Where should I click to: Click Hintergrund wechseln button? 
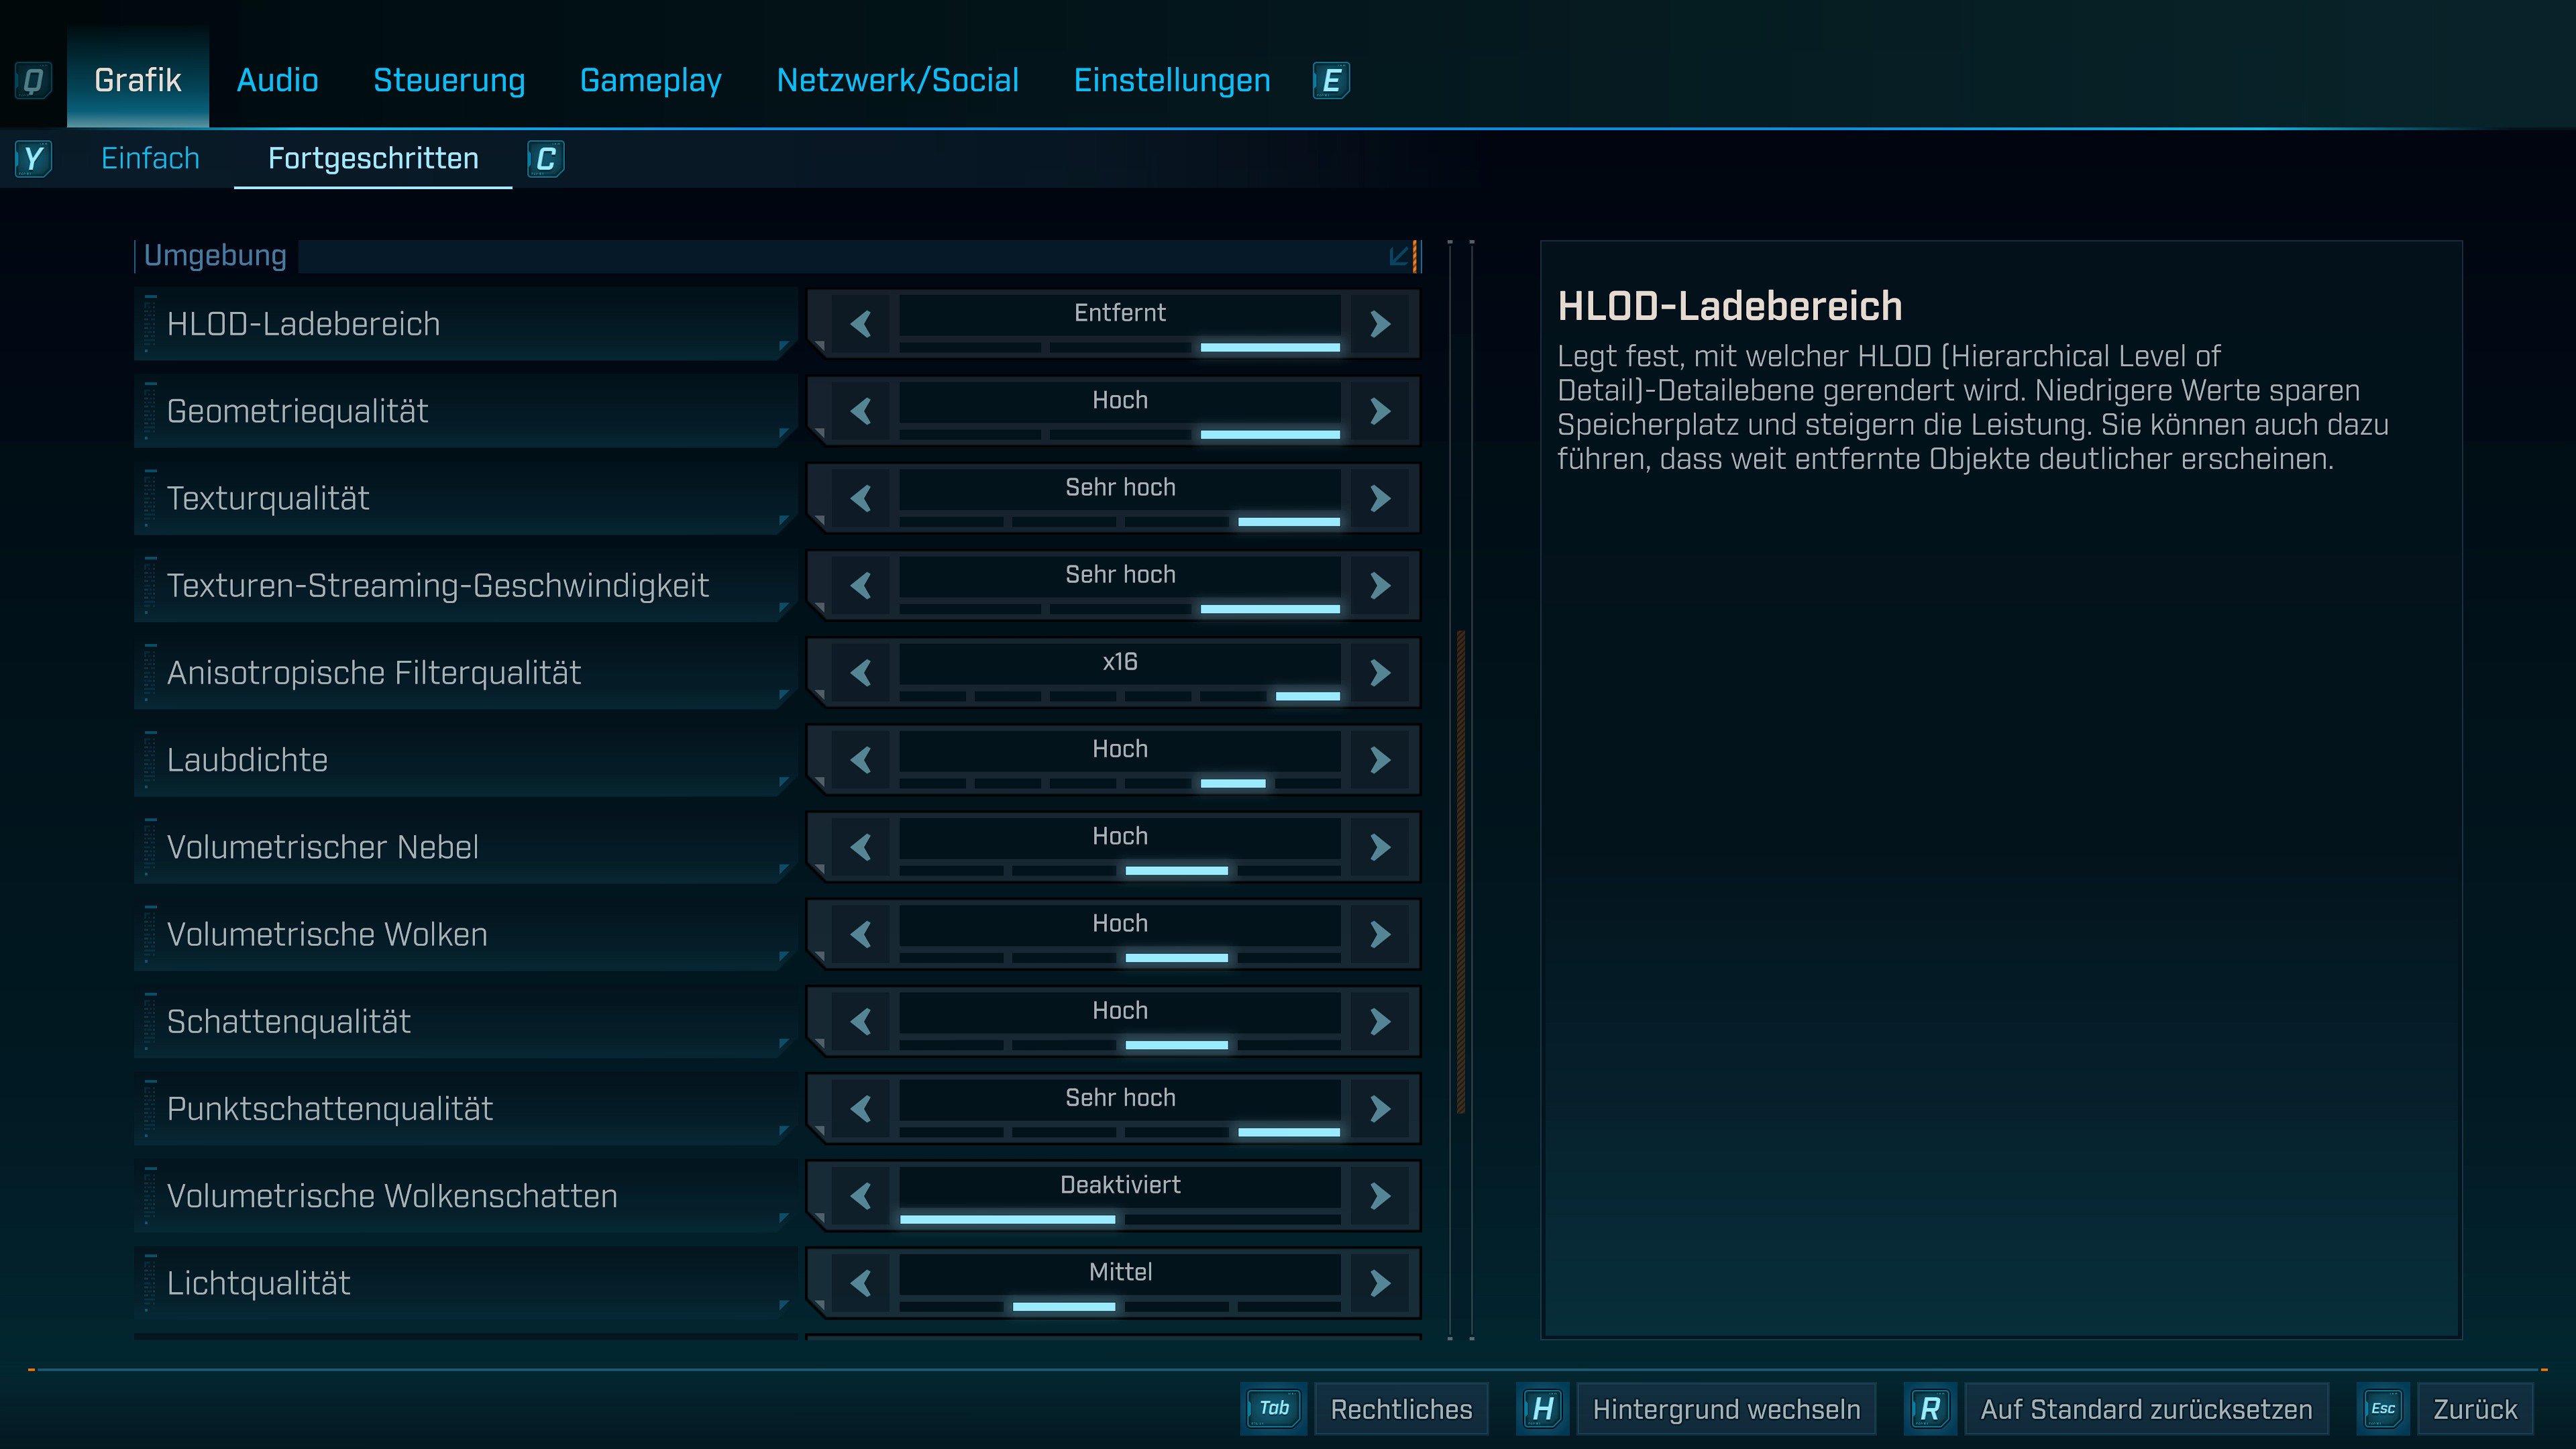coord(1726,1409)
